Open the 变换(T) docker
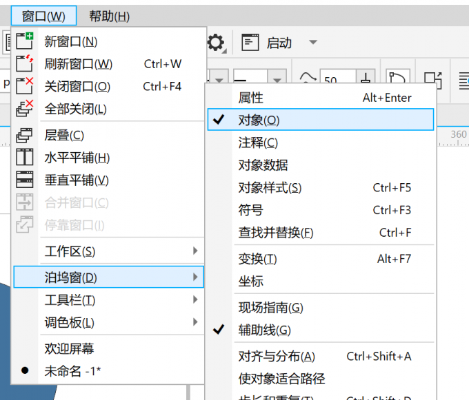 (x=321, y=258)
